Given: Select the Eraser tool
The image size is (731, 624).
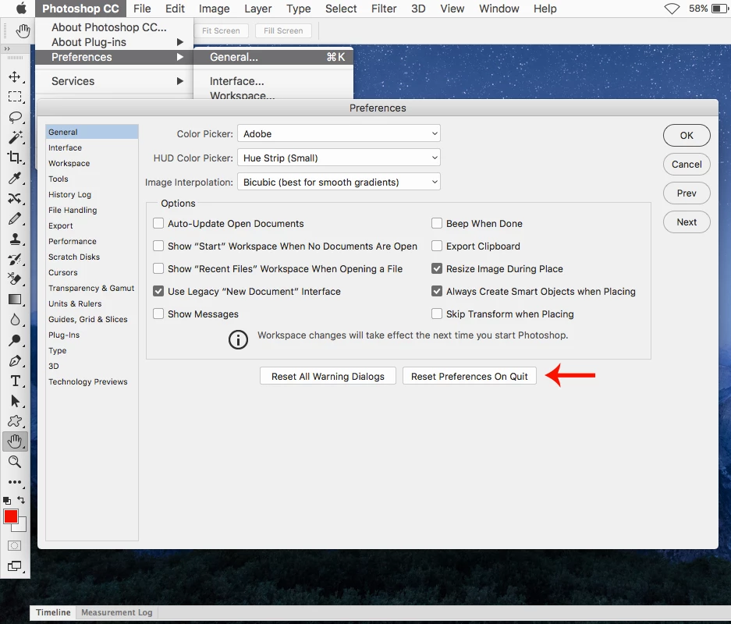Looking at the screenshot, I should (15, 279).
